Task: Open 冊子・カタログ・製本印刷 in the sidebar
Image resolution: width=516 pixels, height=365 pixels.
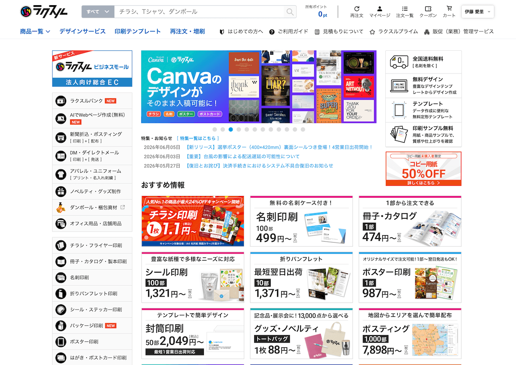Action: [x=92, y=261]
